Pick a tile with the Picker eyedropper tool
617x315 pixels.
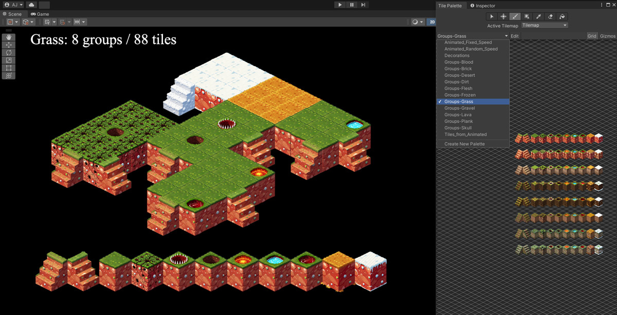[x=538, y=16]
